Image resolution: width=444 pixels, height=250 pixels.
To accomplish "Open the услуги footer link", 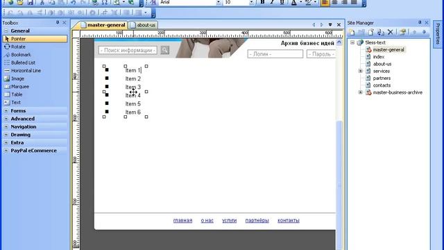I will 230,220.
